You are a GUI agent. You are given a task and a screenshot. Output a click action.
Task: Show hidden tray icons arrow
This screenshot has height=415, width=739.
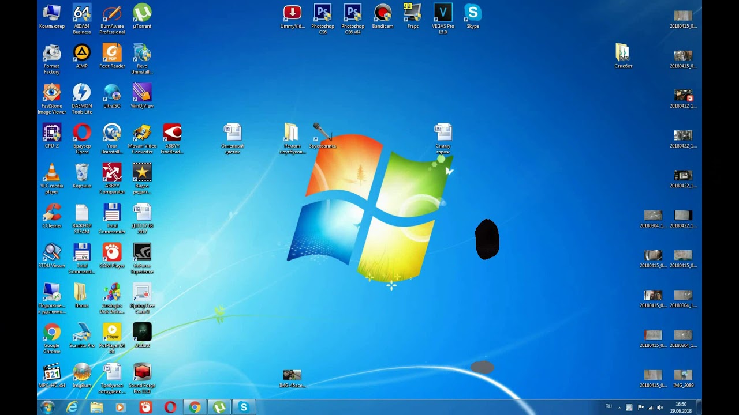tap(619, 408)
